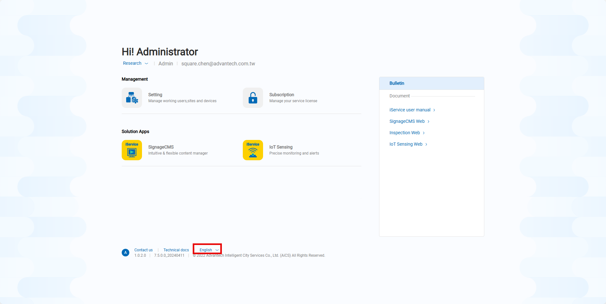Select the Bulletin tab header
The width and height of the screenshot is (606, 304).
pos(397,83)
